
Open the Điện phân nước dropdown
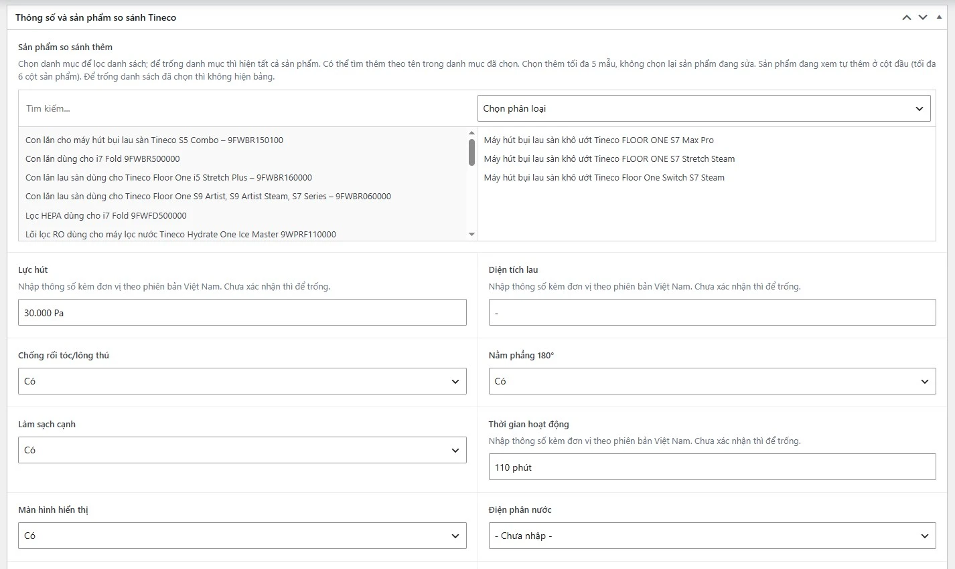713,536
